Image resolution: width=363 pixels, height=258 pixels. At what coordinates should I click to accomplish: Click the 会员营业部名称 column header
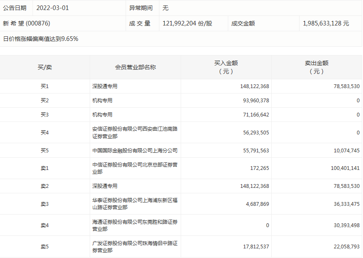136,67
